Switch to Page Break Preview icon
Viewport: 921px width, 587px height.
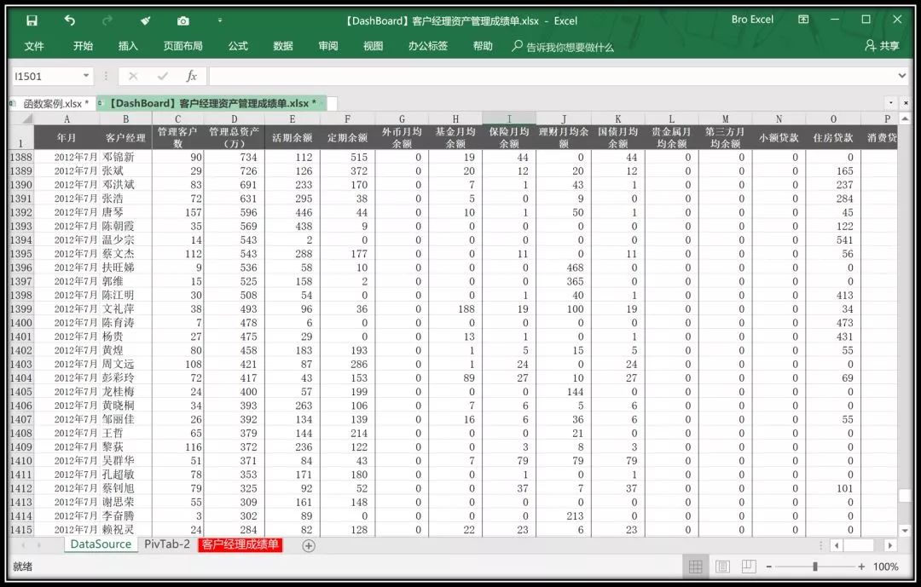pyautogui.click(x=749, y=567)
